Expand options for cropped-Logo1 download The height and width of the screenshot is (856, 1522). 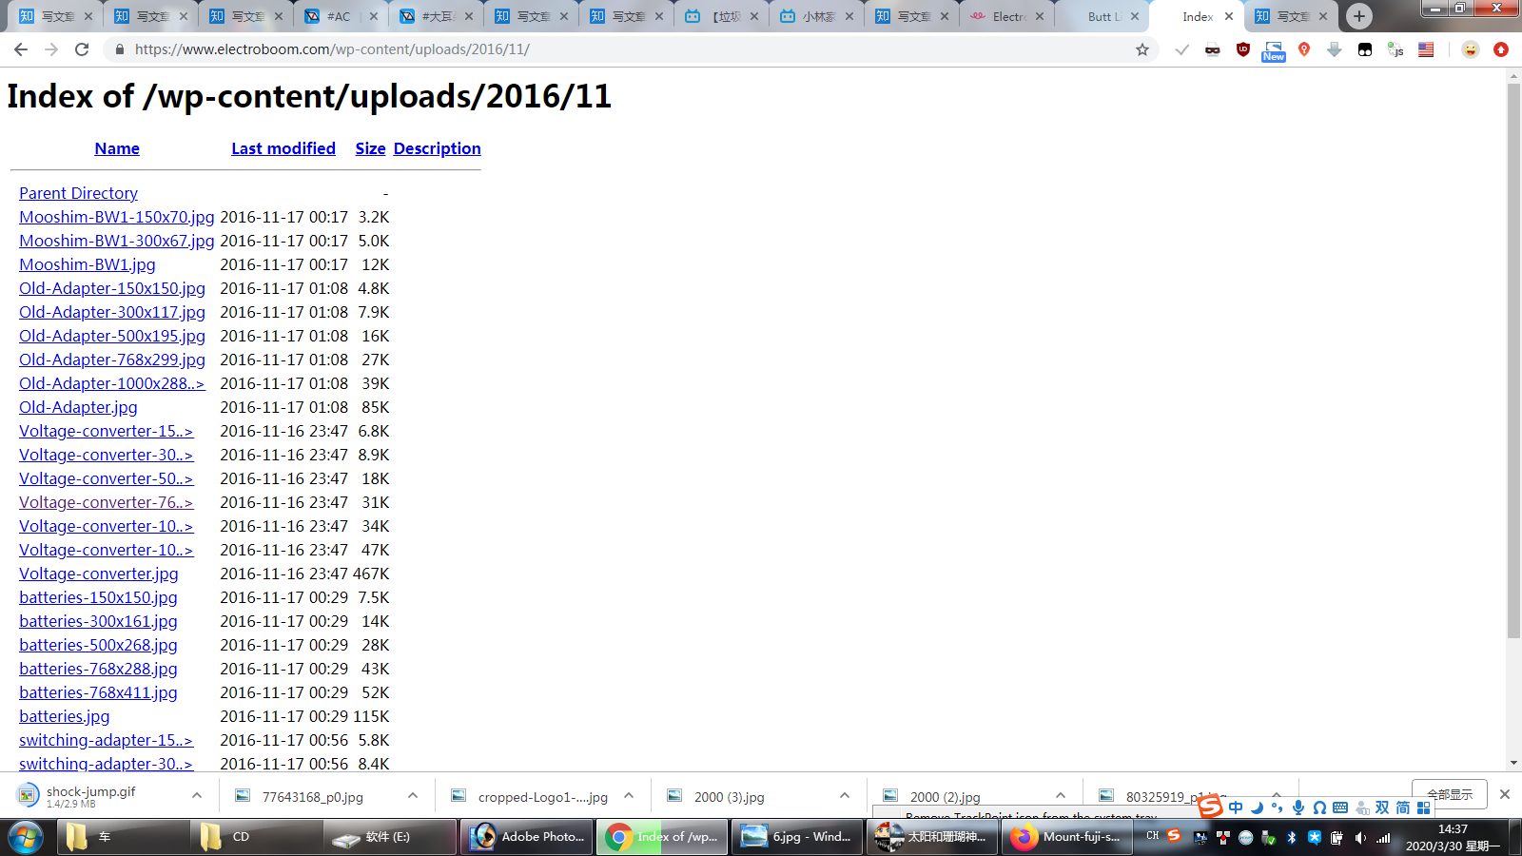click(629, 796)
